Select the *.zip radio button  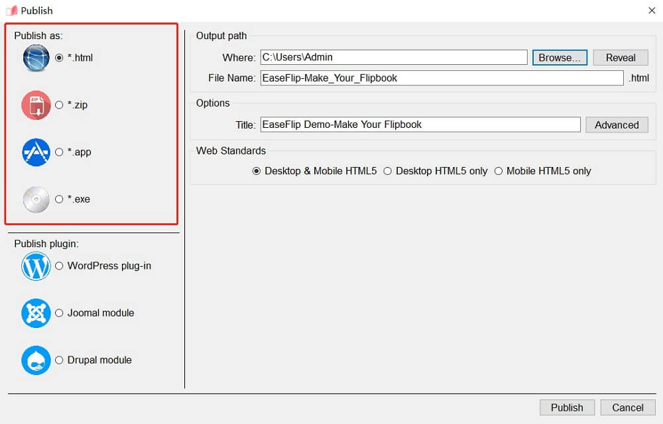pyautogui.click(x=60, y=105)
